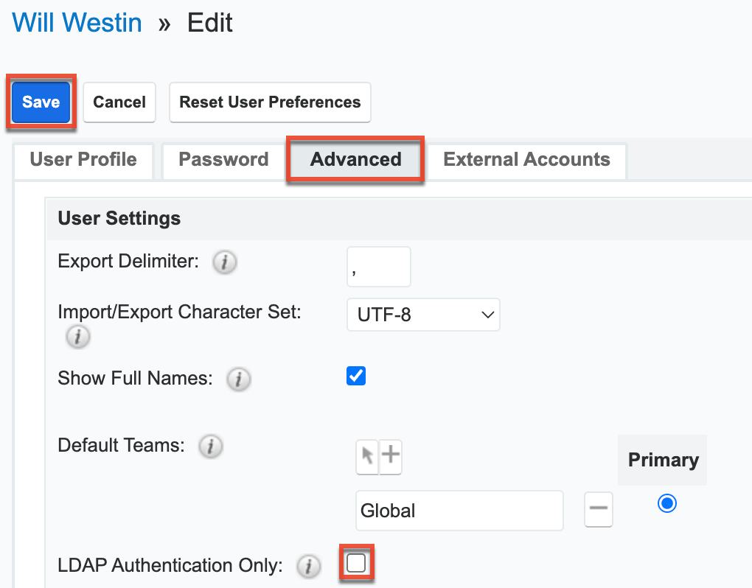
Task: Click Reset User Preferences
Action: click(x=269, y=102)
